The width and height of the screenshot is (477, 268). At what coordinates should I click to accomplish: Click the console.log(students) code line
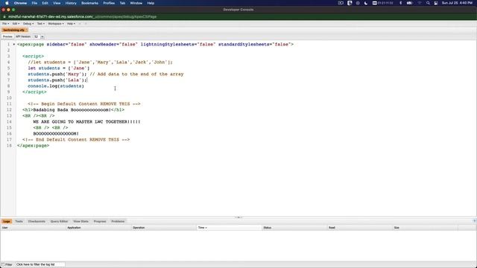point(56,86)
